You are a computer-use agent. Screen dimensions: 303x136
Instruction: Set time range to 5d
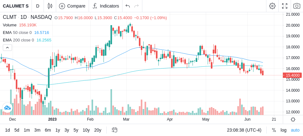(17, 130)
